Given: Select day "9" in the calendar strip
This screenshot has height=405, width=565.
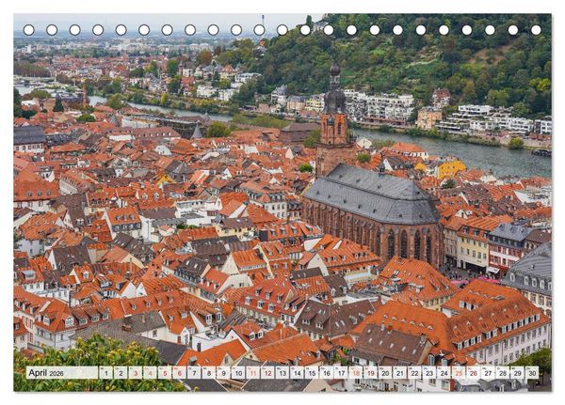Looking at the screenshot, I should point(224,373).
